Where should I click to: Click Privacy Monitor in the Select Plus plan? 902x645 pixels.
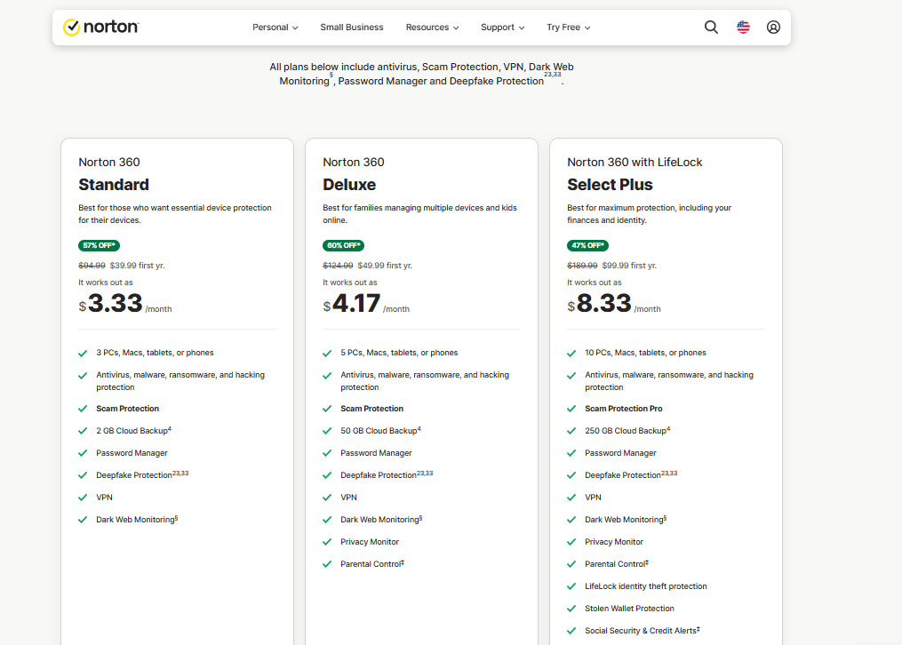point(614,542)
